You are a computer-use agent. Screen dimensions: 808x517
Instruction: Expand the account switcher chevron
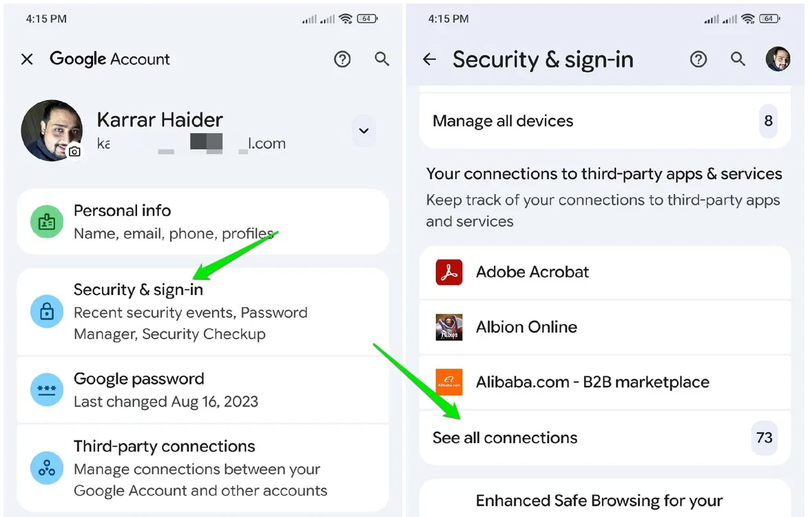(364, 131)
